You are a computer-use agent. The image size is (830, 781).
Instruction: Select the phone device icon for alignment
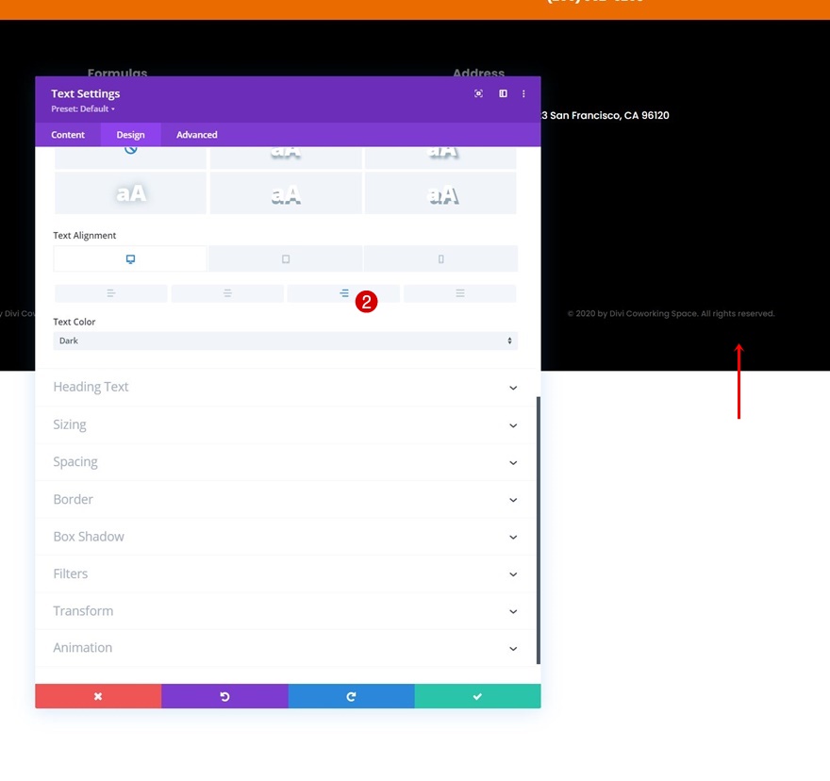[x=441, y=259]
